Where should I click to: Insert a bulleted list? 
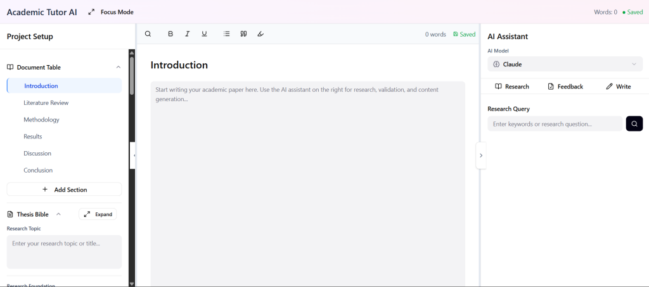226,34
